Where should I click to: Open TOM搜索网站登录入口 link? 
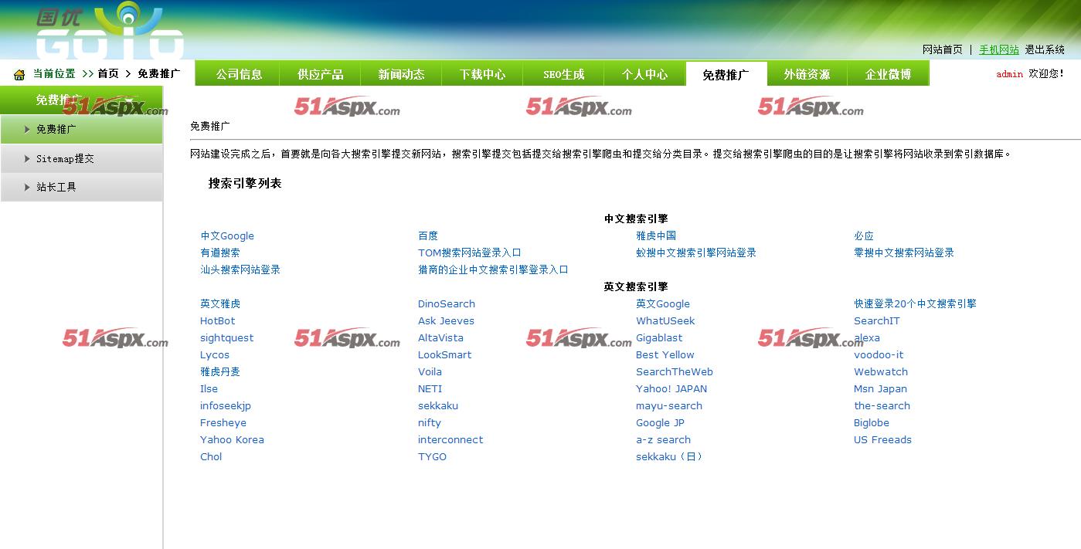coord(470,253)
